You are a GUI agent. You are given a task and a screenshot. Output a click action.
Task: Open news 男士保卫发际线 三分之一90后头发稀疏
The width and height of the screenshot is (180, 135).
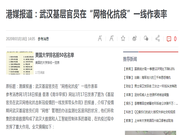[x=155, y=86]
